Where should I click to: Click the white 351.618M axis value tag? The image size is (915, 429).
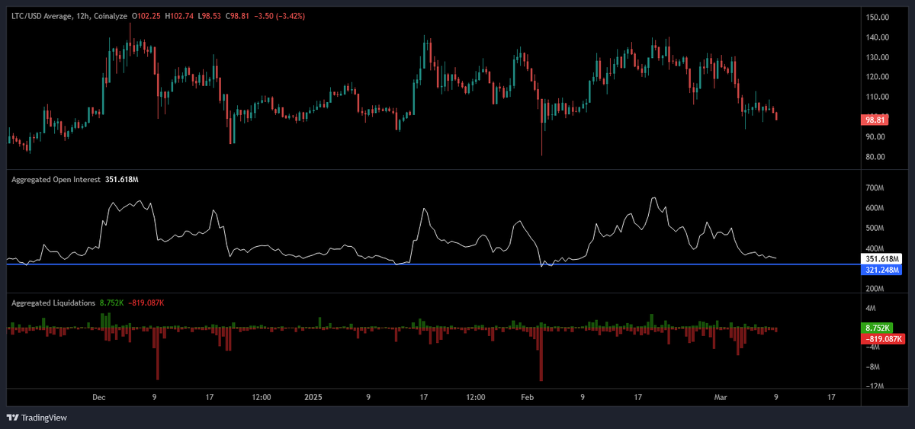(881, 259)
